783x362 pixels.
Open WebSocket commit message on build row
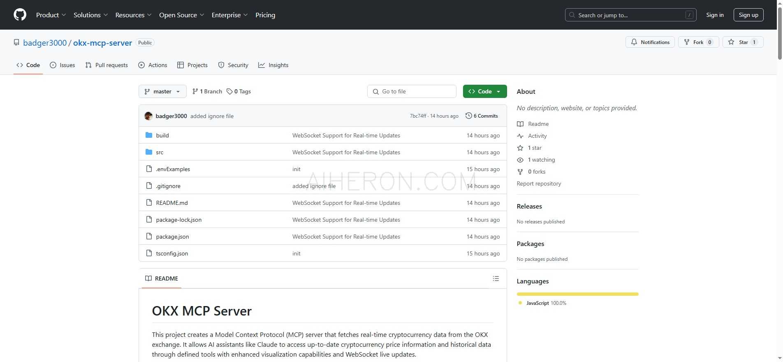pyautogui.click(x=346, y=135)
